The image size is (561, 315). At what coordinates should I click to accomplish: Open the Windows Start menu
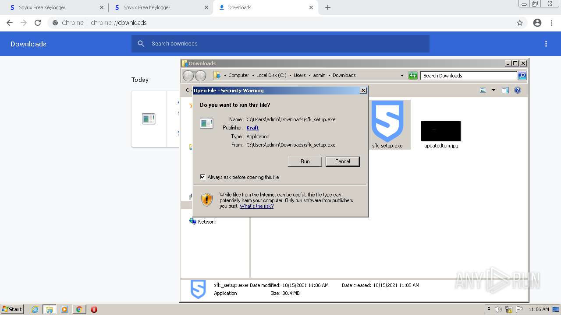tap(12, 309)
